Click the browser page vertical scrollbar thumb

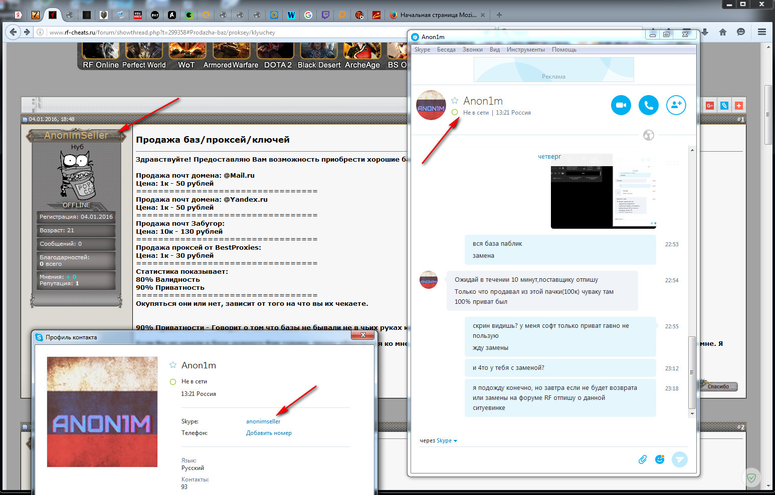coord(768,115)
